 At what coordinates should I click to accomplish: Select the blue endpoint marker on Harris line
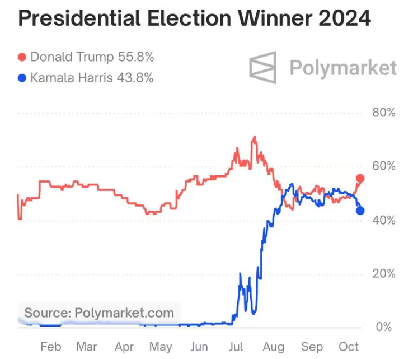point(360,211)
